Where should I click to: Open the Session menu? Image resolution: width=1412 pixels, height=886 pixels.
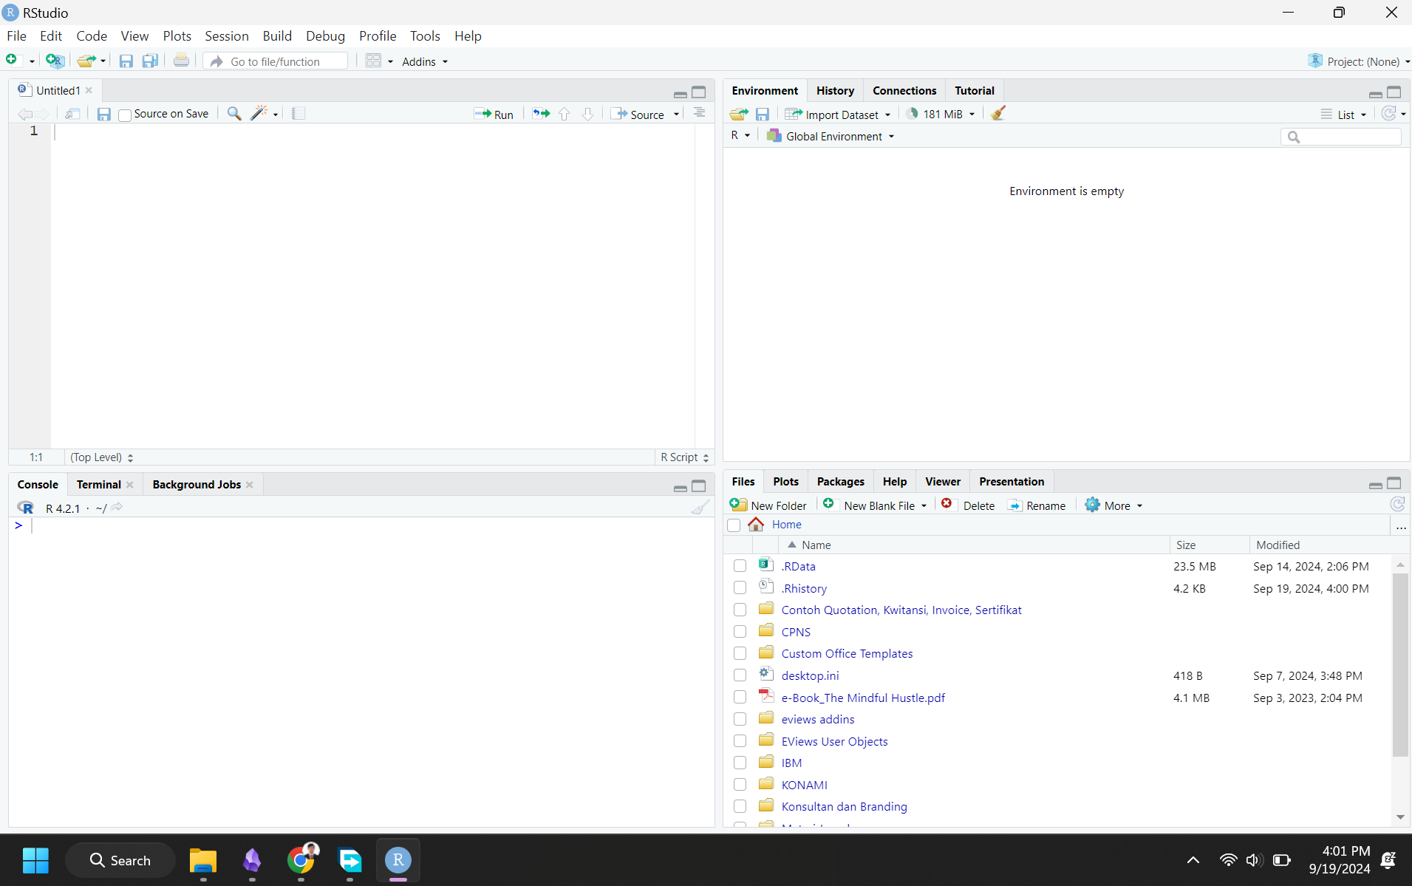tap(226, 36)
